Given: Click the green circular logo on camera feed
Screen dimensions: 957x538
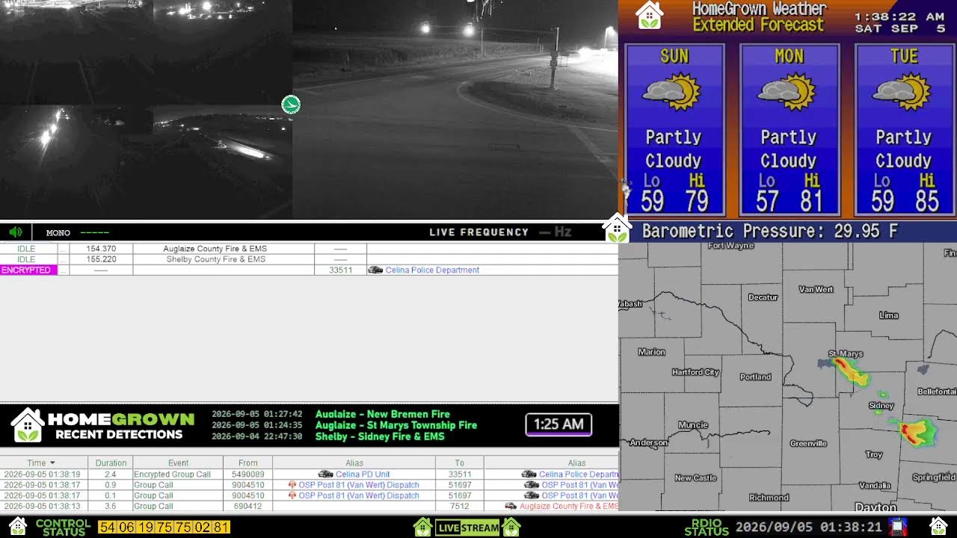Looking at the screenshot, I should tap(291, 105).
